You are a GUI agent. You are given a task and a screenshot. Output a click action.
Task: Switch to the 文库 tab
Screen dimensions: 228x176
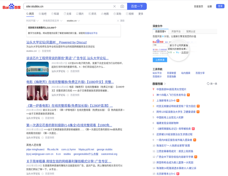pos(68,14)
